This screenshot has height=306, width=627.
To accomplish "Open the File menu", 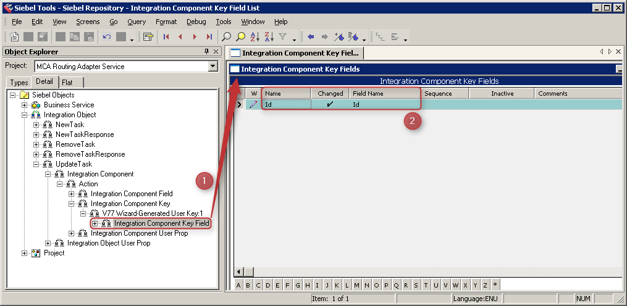I will 17,22.
